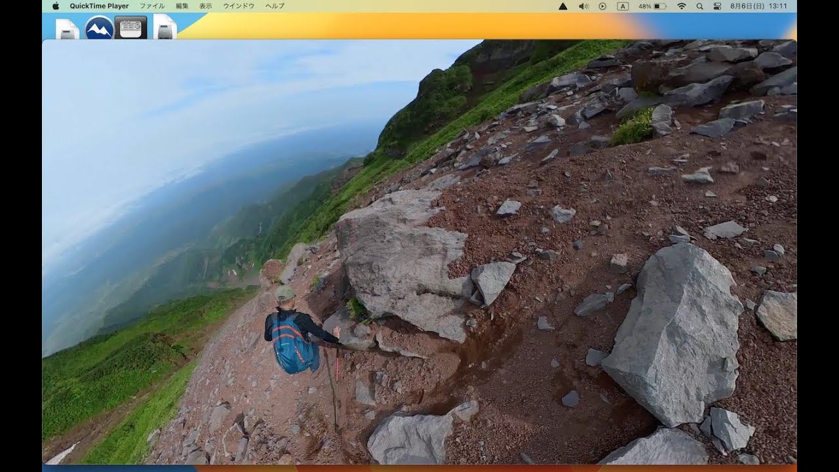The image size is (839, 472).
Task: Open Spotlight search magnifier icon
Action: coord(699,6)
